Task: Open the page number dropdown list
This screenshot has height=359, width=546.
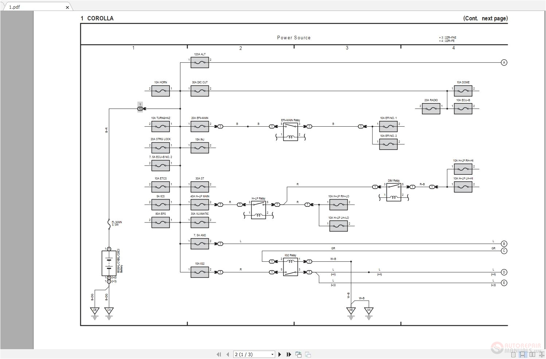Action: [272, 354]
